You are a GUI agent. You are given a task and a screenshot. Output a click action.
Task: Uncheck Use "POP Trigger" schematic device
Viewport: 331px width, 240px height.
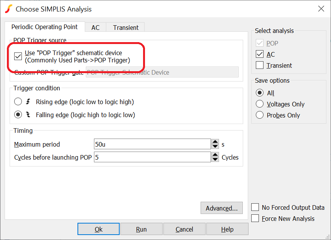18,56
